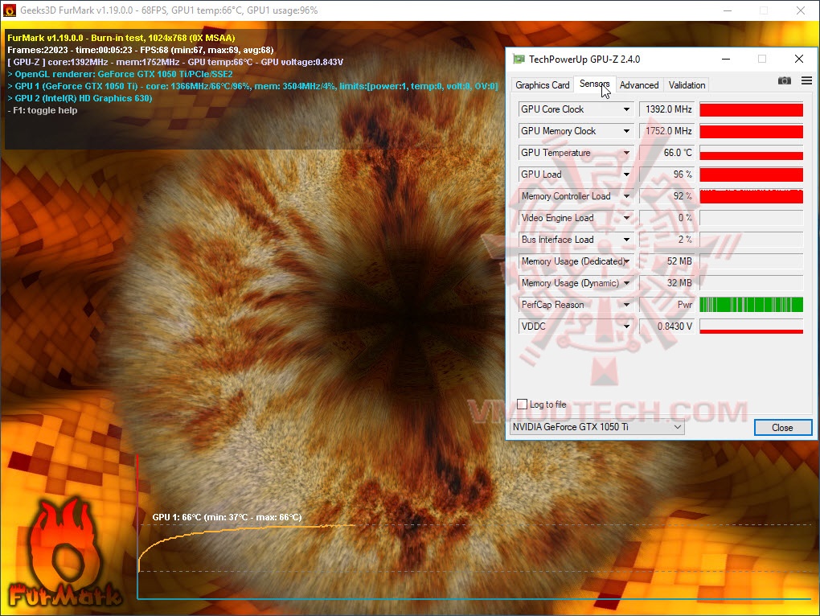820x616 pixels.
Task: Click the GPU Memory Clock red graph
Action: tap(751, 131)
